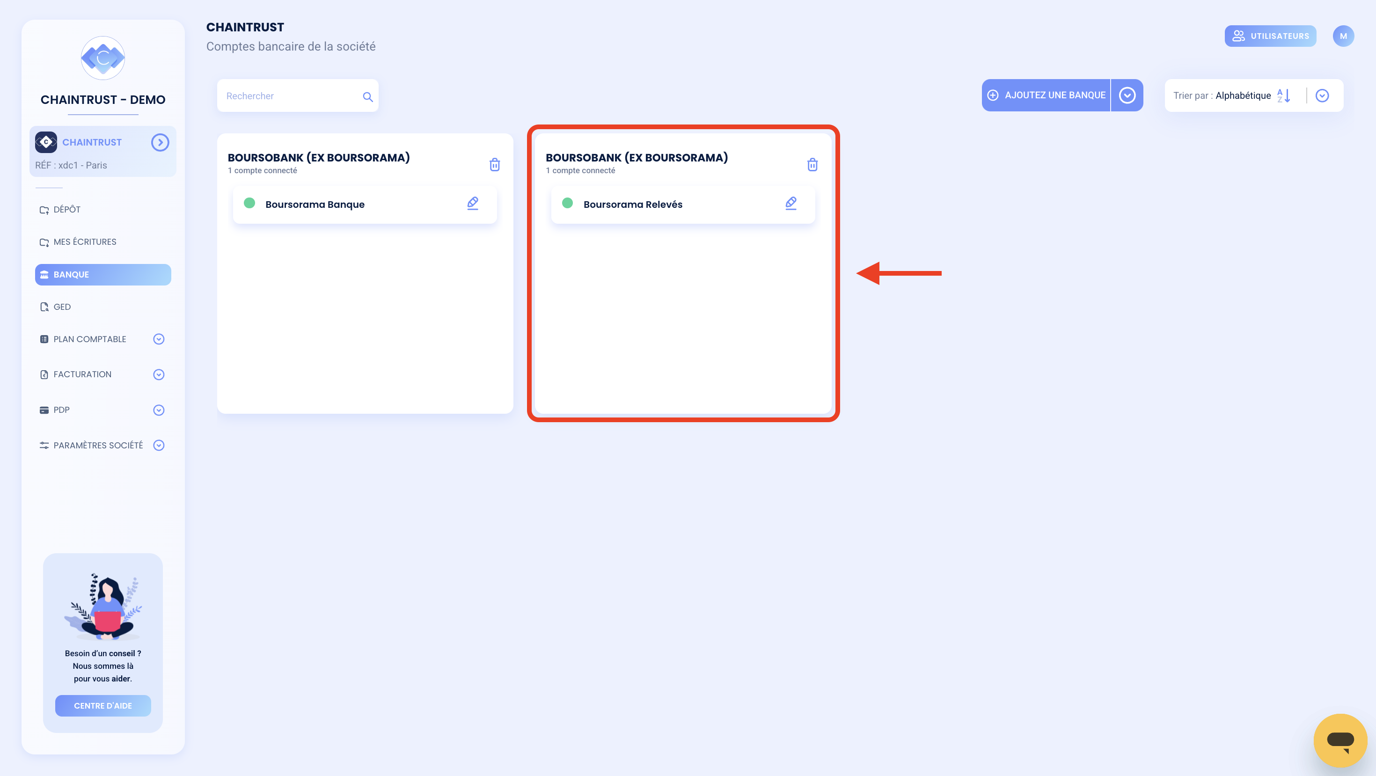Click PARAMÈTRES SOCIÉTÉ label

pos(98,446)
